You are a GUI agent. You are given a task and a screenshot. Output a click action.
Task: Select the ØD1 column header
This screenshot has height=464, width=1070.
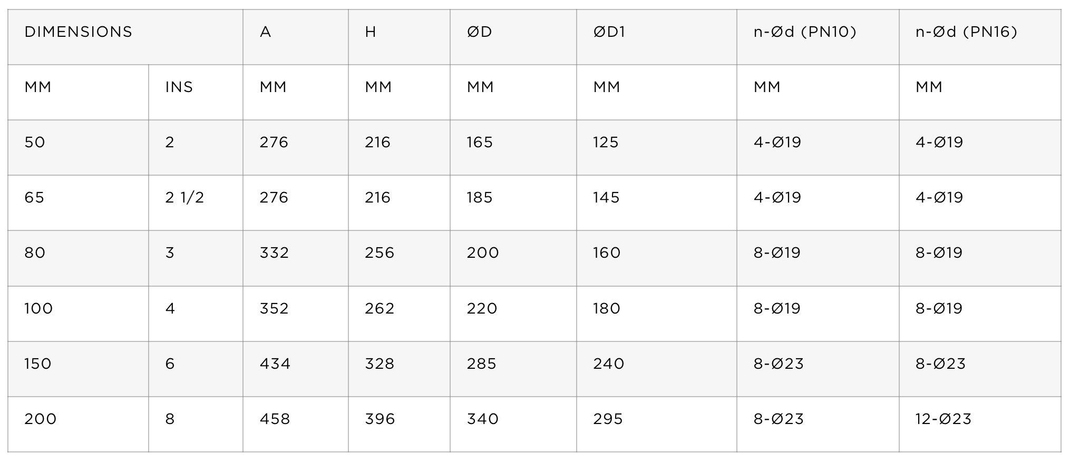click(657, 37)
